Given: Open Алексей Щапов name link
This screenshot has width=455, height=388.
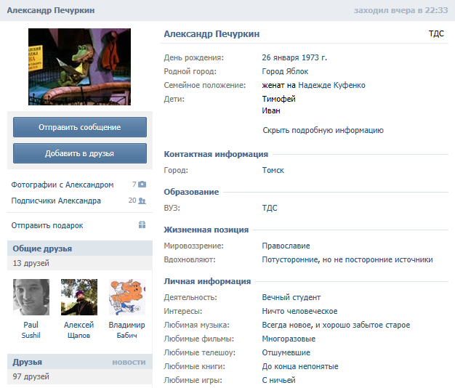Looking at the screenshot, I should [79, 330].
